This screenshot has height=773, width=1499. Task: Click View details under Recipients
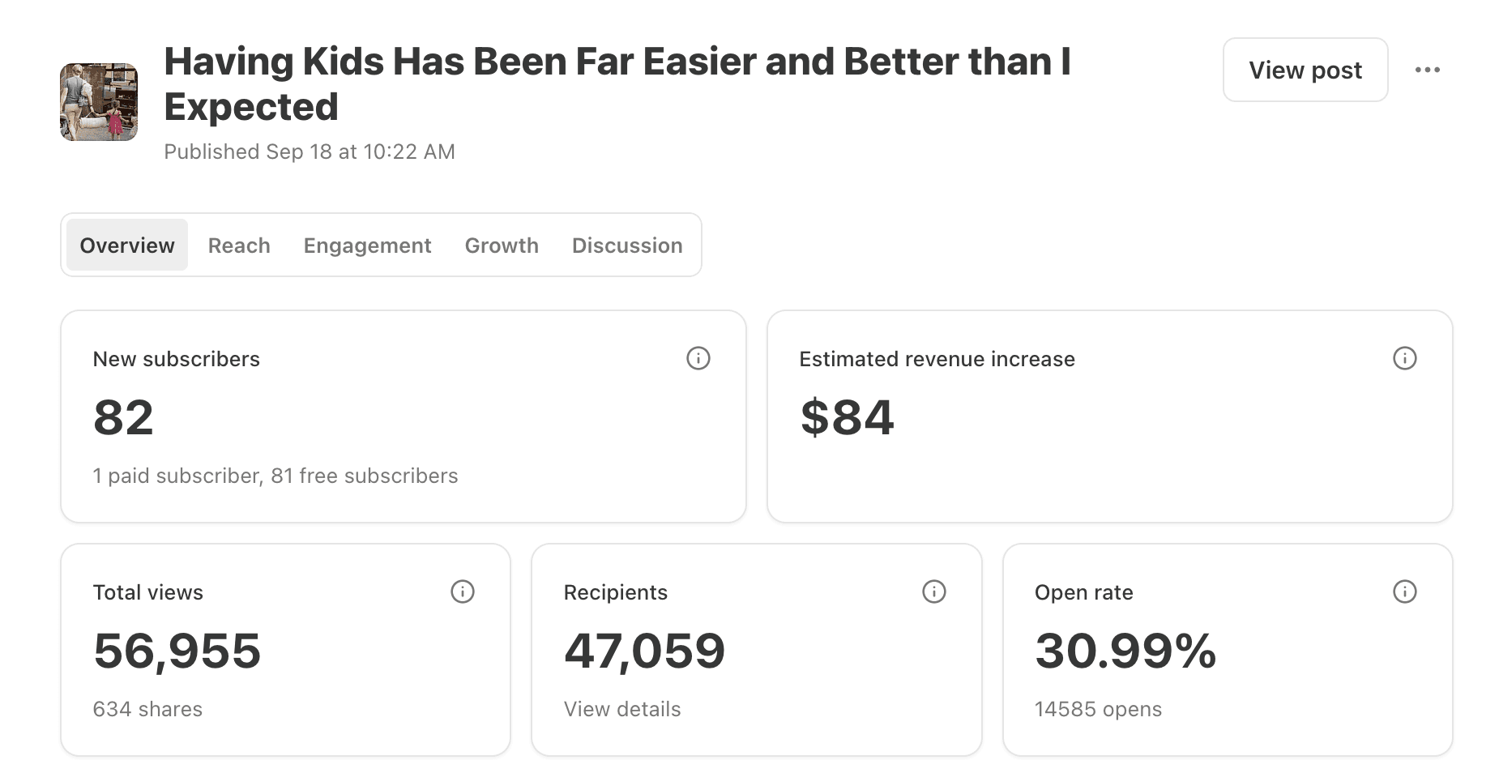(x=622, y=709)
